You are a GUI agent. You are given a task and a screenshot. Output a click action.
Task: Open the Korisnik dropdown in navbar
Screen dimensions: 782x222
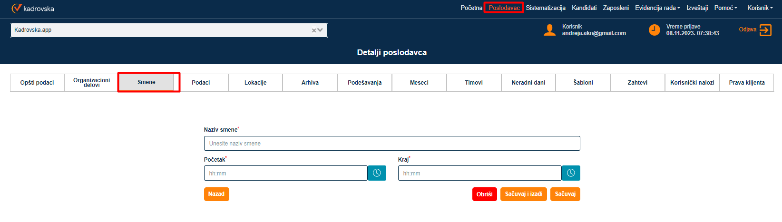click(x=760, y=8)
